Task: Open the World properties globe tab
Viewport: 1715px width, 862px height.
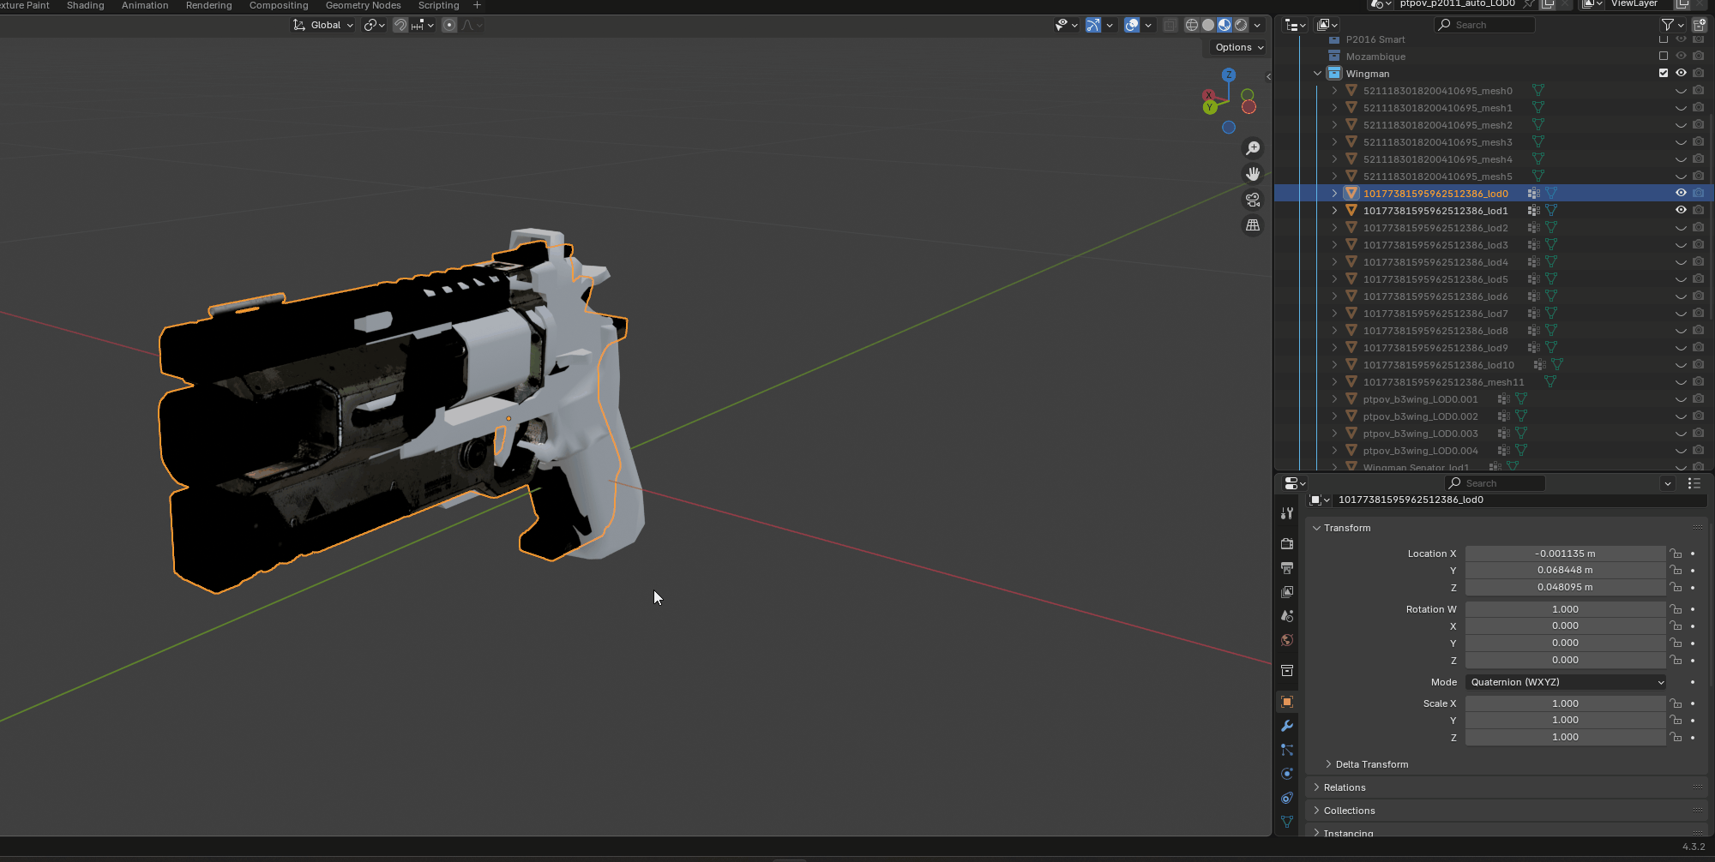Action: pos(1287,640)
